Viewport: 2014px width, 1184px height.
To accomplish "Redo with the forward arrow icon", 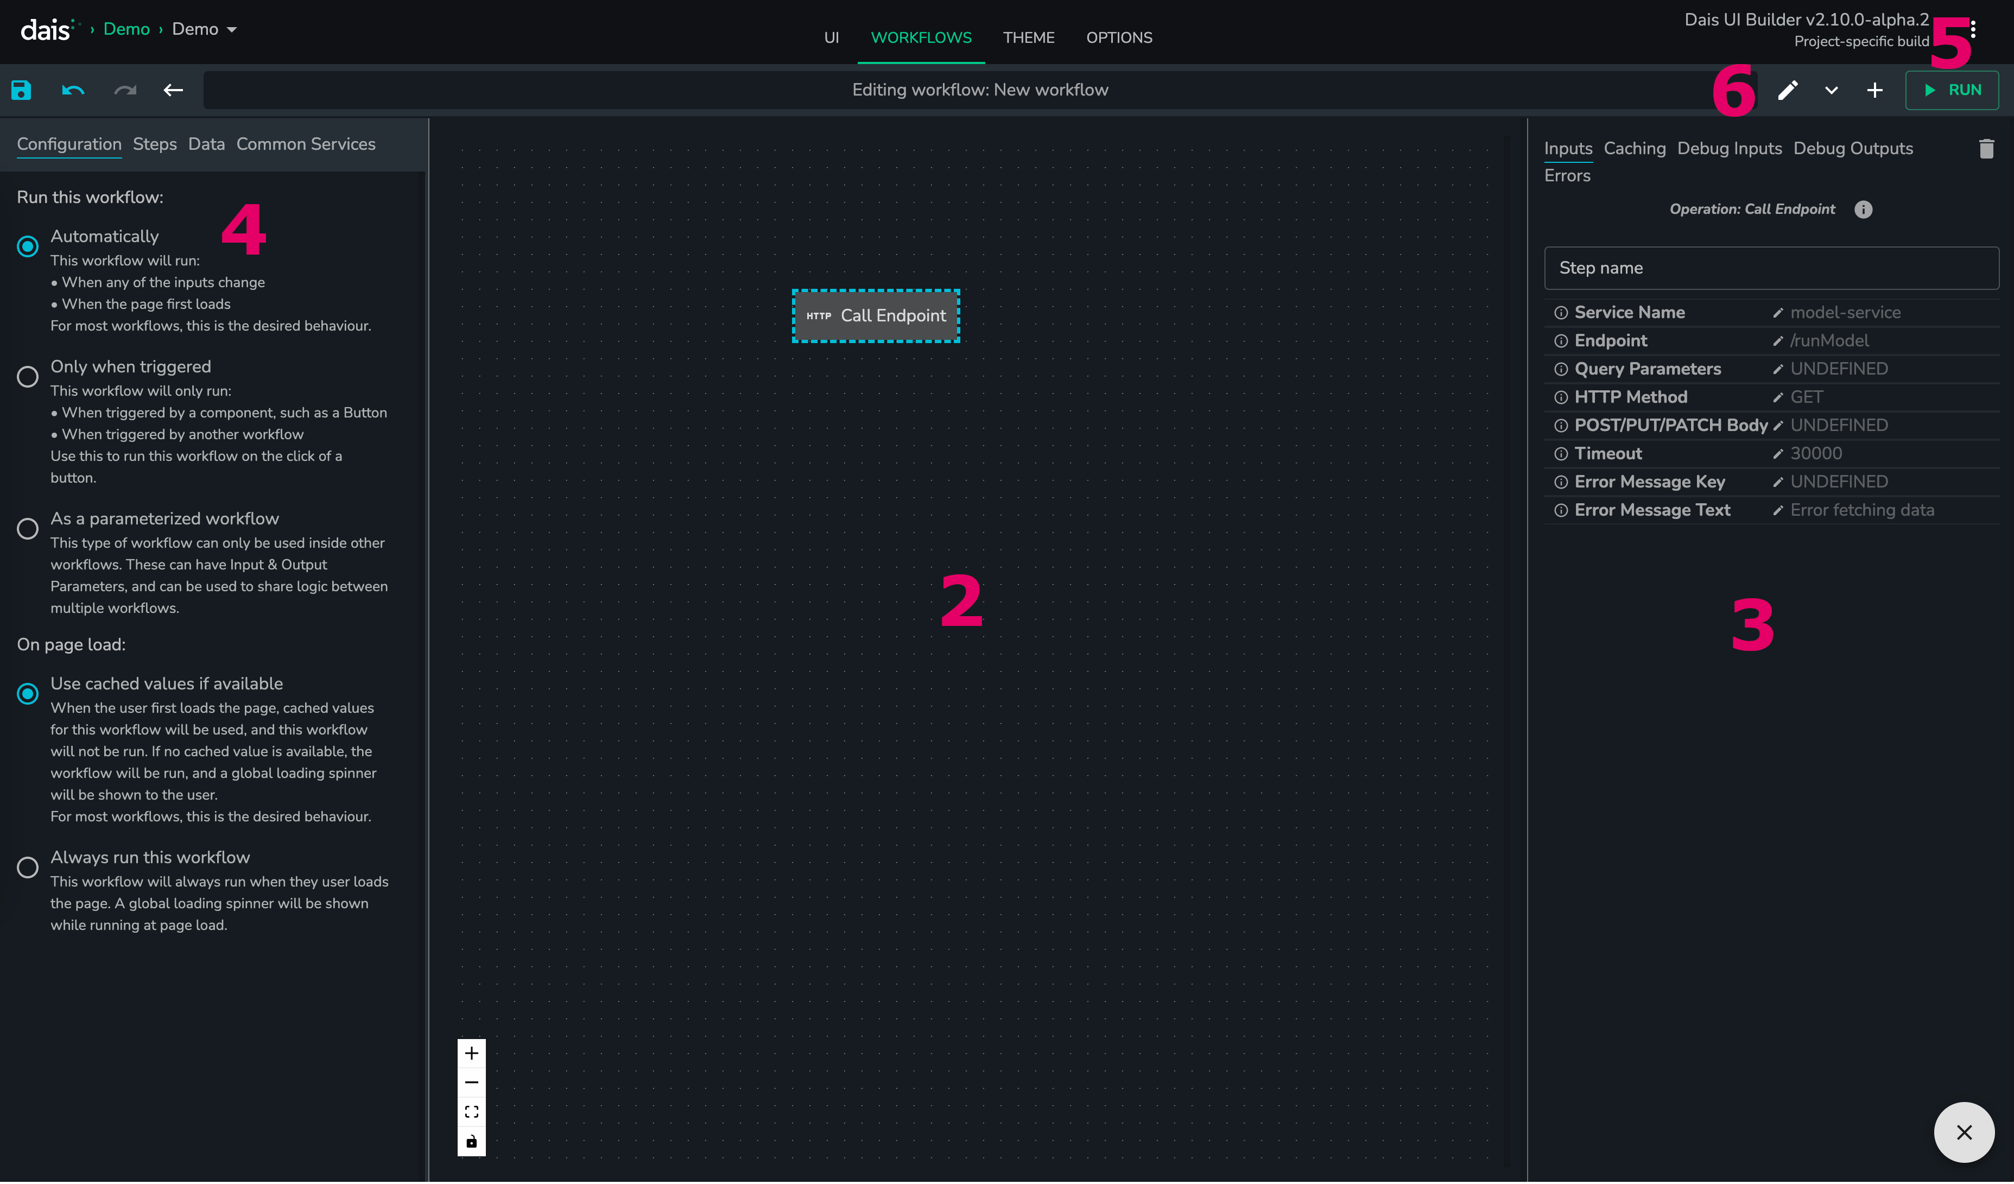I will pos(125,90).
